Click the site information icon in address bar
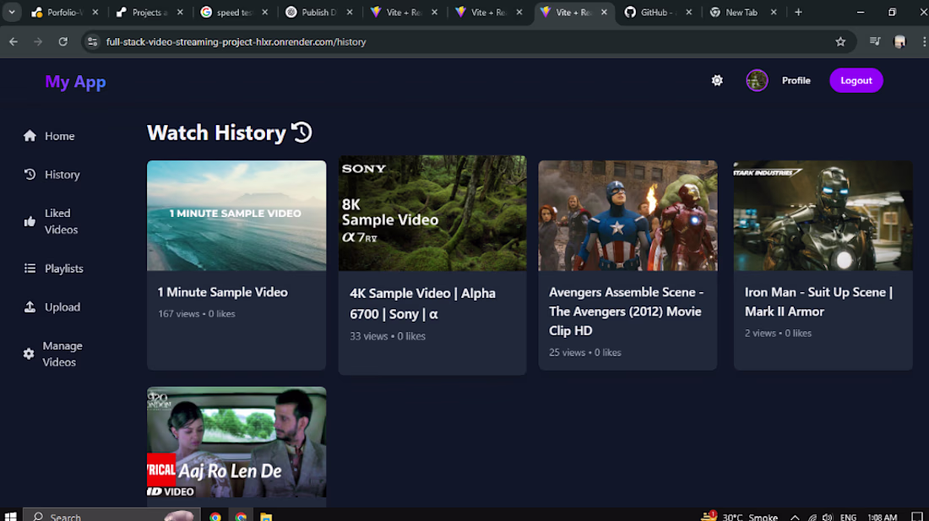Viewport: 929px width, 521px height. [x=92, y=41]
